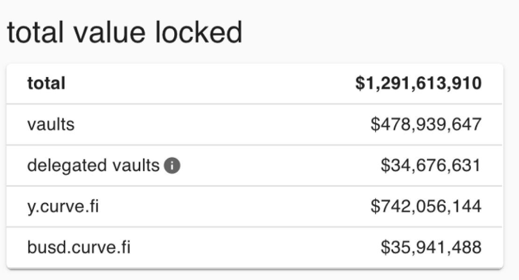Screen dimensions: 519x280
Task: Click the word locked in the heading
Action: pyautogui.click(x=199, y=32)
